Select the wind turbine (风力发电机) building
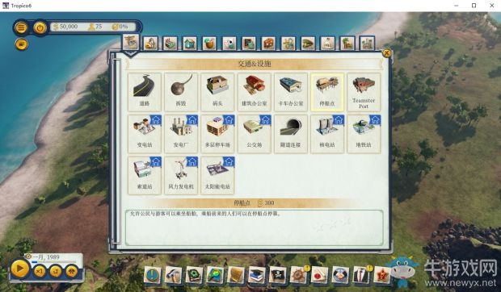501x292 pixels. [181, 175]
